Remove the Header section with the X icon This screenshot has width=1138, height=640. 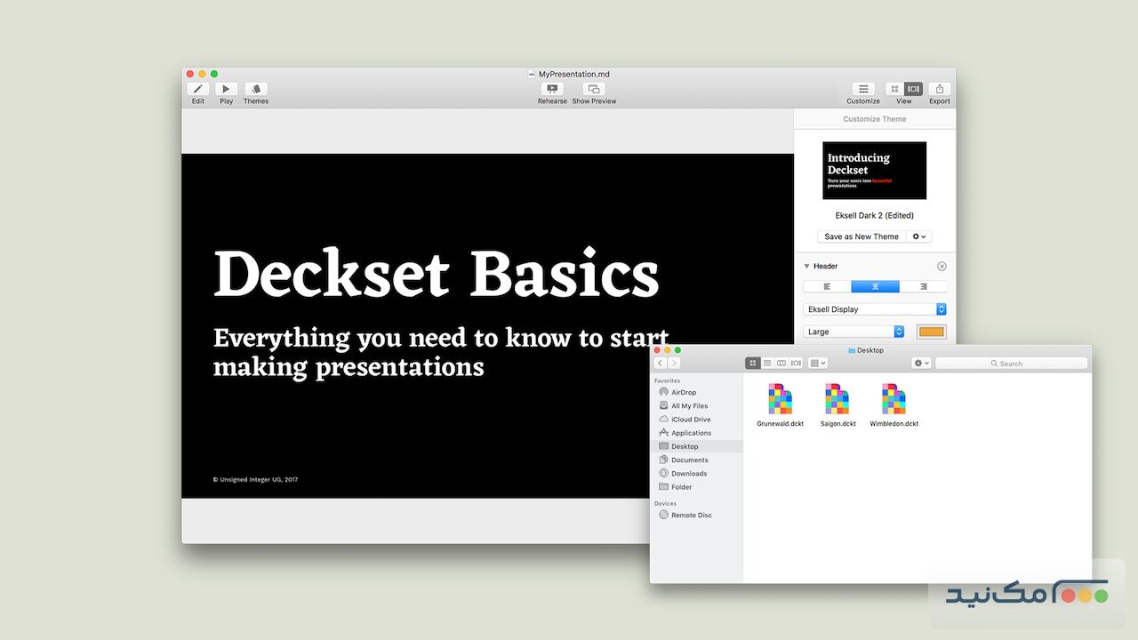pyautogui.click(x=942, y=267)
